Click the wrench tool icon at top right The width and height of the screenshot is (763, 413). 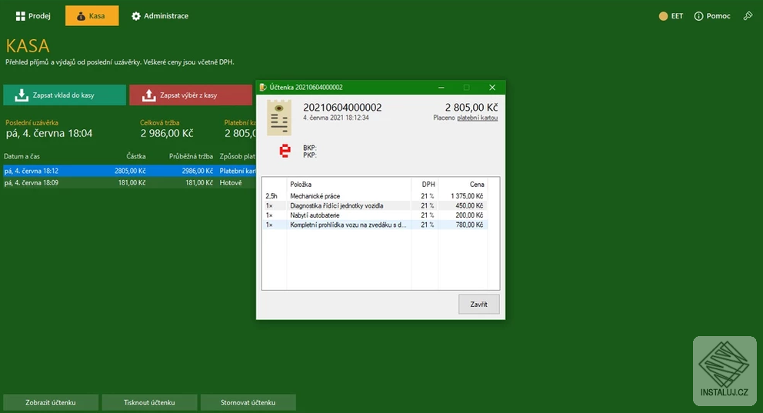tap(748, 16)
